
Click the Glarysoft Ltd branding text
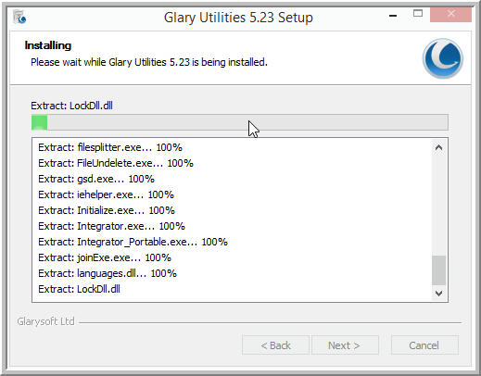[45, 321]
